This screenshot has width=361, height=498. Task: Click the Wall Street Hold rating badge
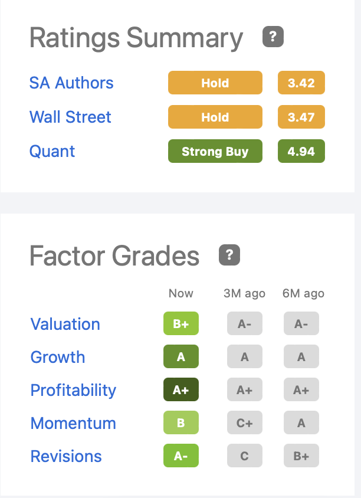pos(215,117)
